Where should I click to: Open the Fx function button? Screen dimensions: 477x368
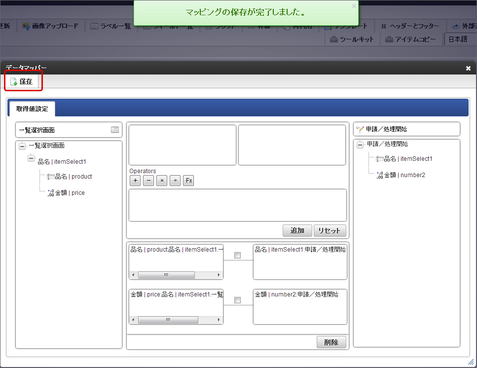pos(188,181)
